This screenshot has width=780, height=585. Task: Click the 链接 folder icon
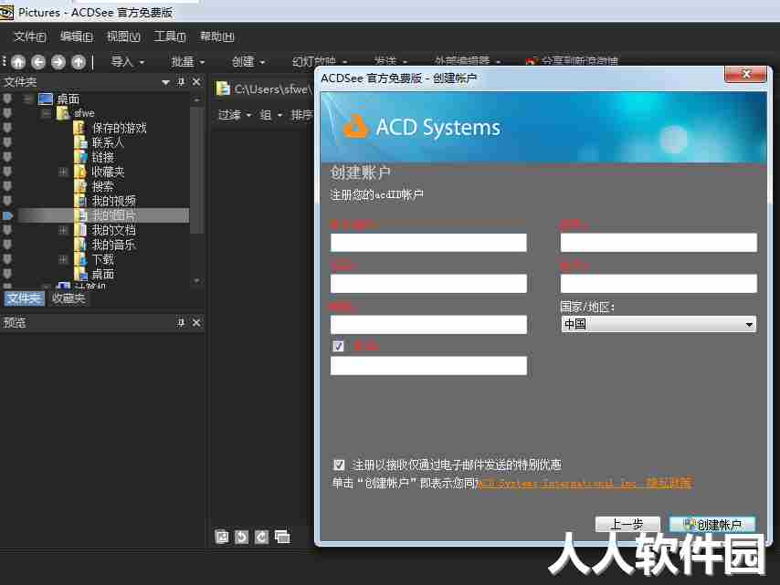pyautogui.click(x=80, y=157)
